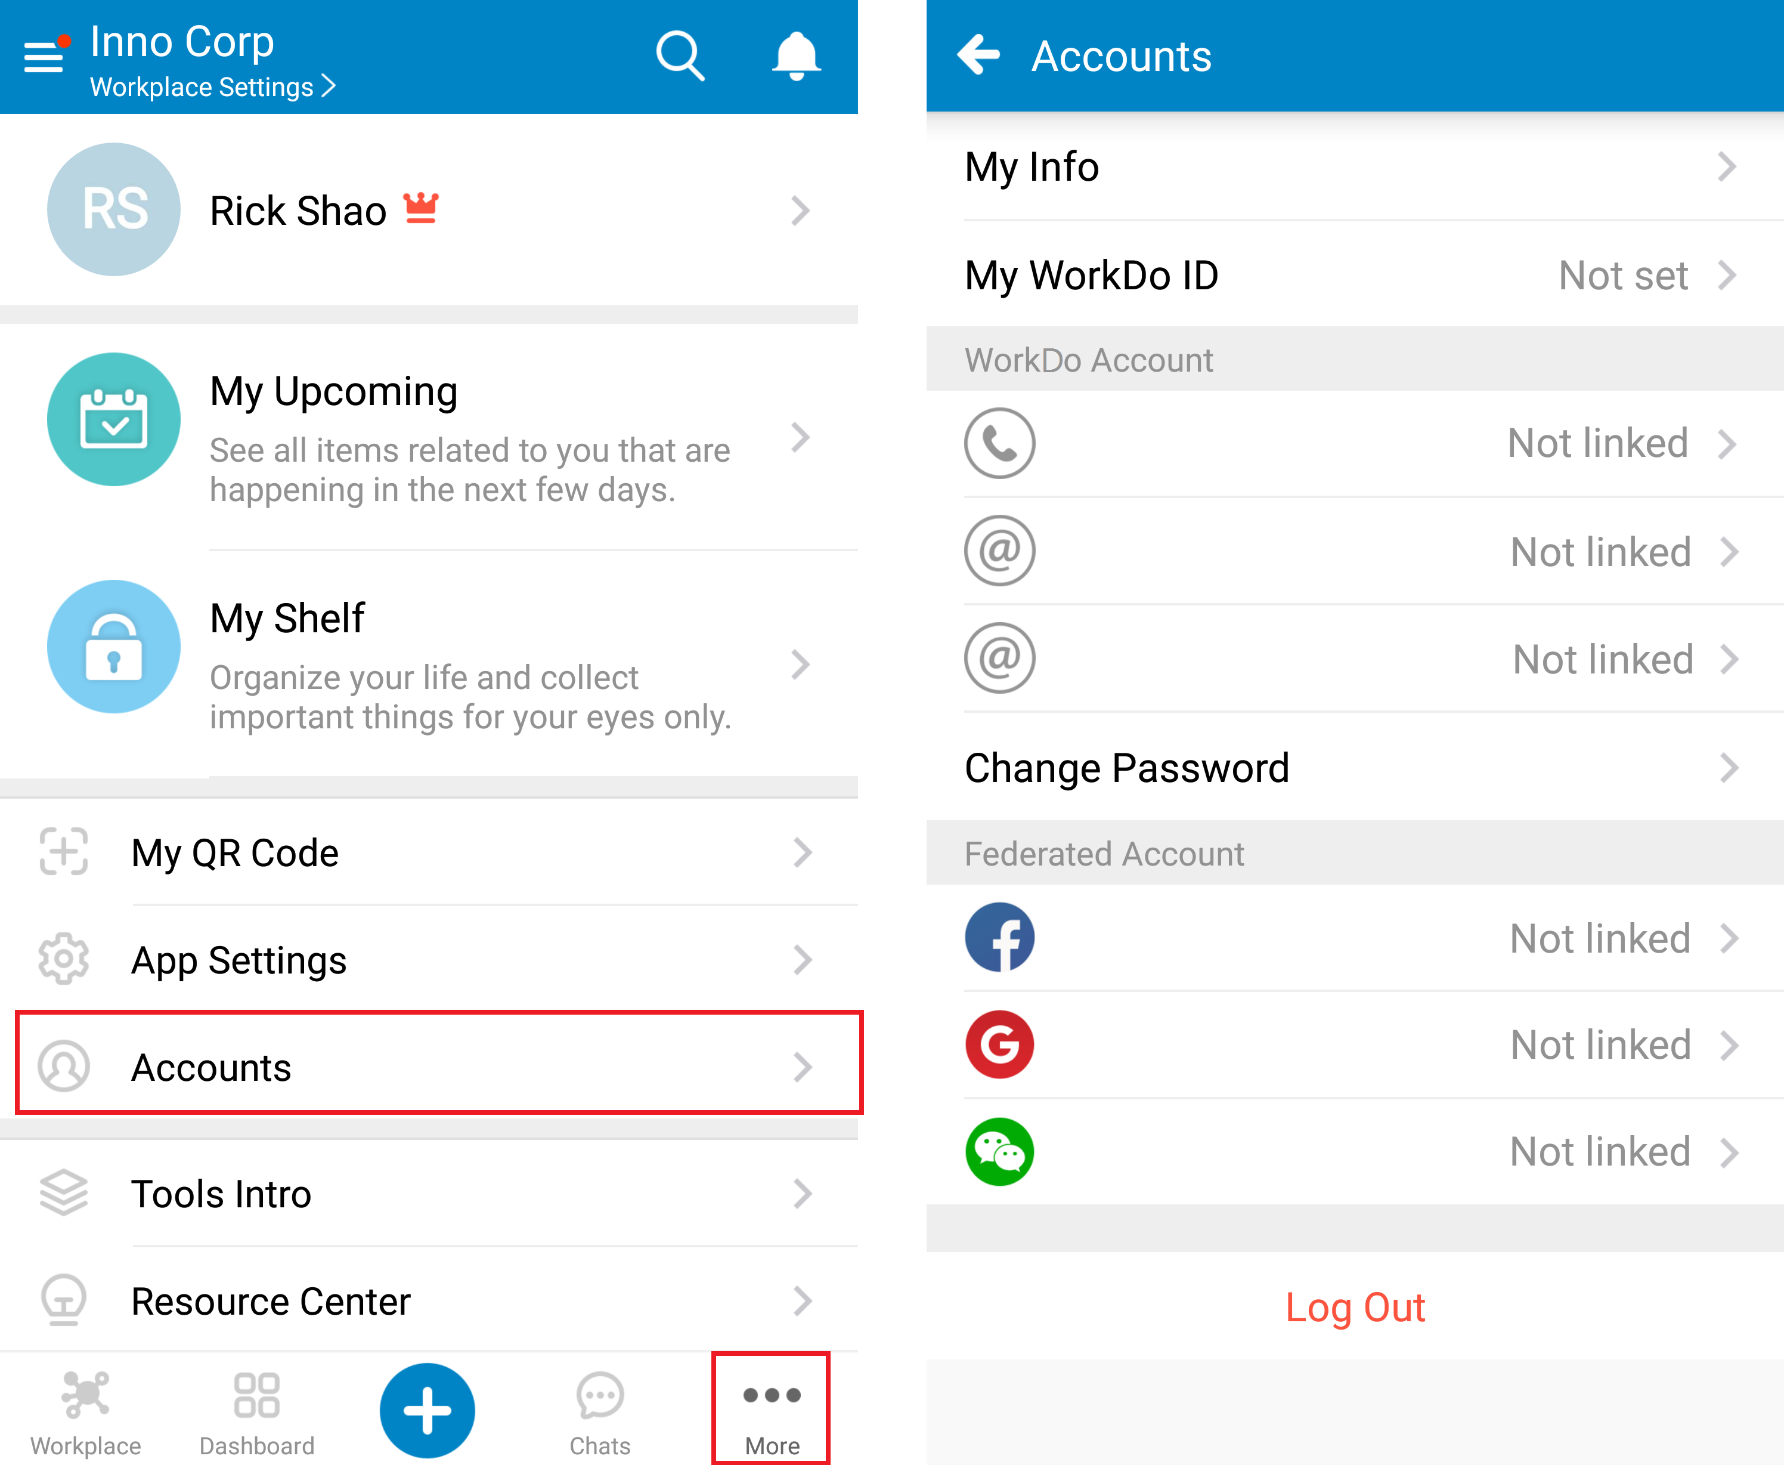The width and height of the screenshot is (1784, 1465).
Task: Link the phone number account icon
Action: coord(999,443)
